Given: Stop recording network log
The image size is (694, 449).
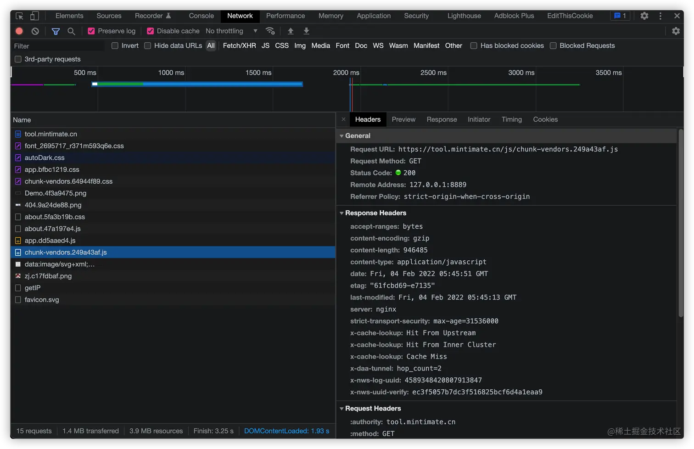Looking at the screenshot, I should (19, 31).
